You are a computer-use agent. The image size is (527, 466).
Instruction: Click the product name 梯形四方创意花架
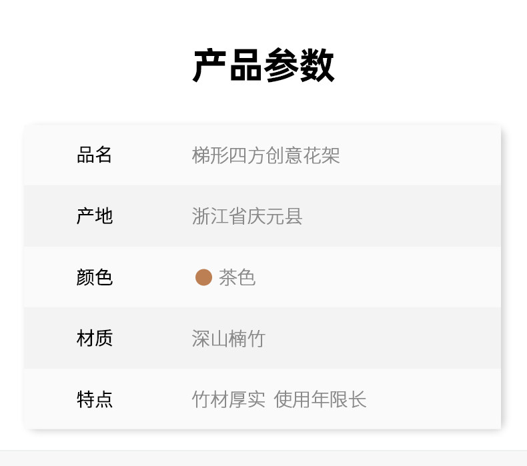click(266, 155)
